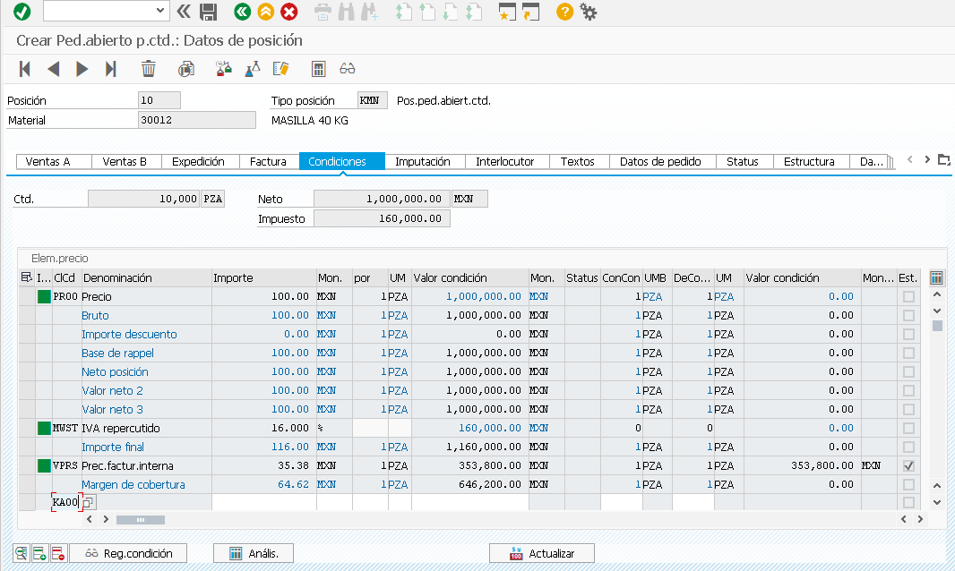Toggle the Est. checkbox in VPRS row
The height and width of the screenshot is (571, 955).
tap(908, 466)
